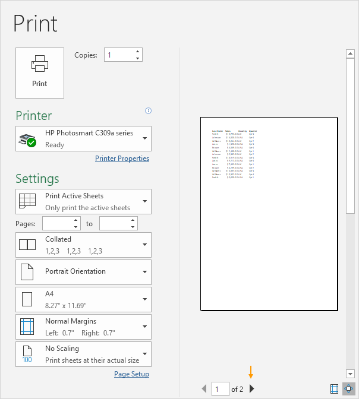Go to the previous preview page
This screenshot has height=399, width=359.
(x=204, y=389)
